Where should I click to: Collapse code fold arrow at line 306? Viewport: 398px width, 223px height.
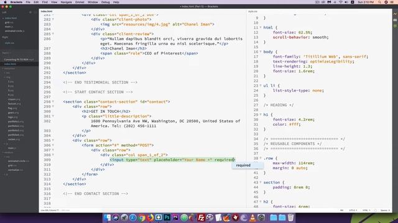(53, 145)
